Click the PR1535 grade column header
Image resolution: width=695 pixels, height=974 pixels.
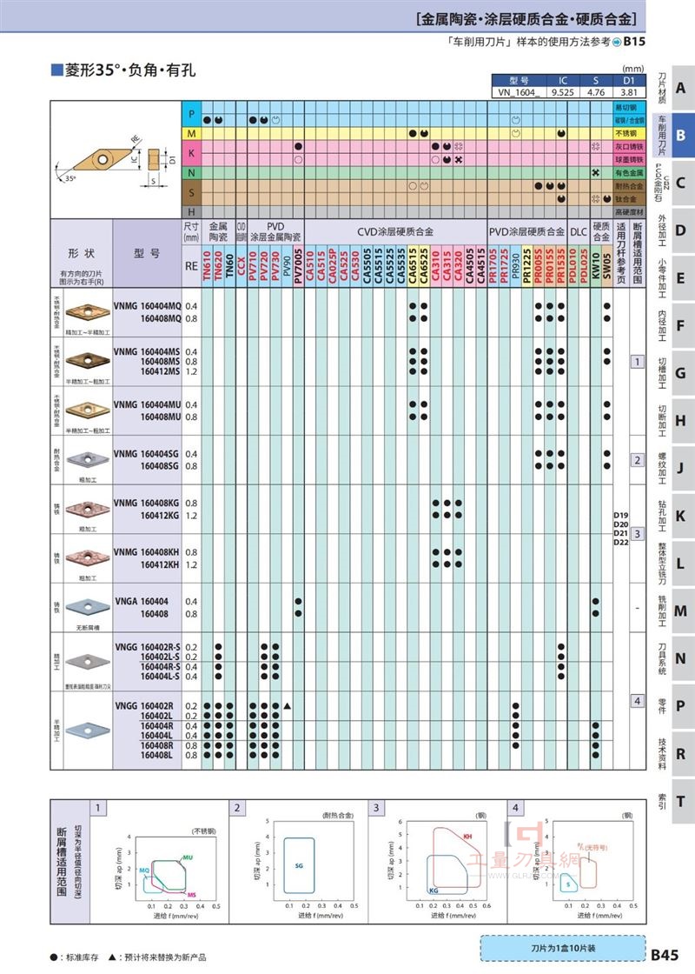(x=561, y=266)
